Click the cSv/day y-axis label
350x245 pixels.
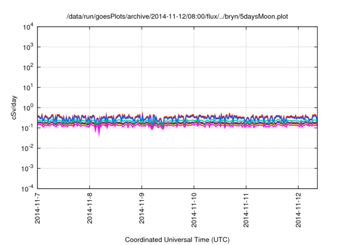(14, 108)
